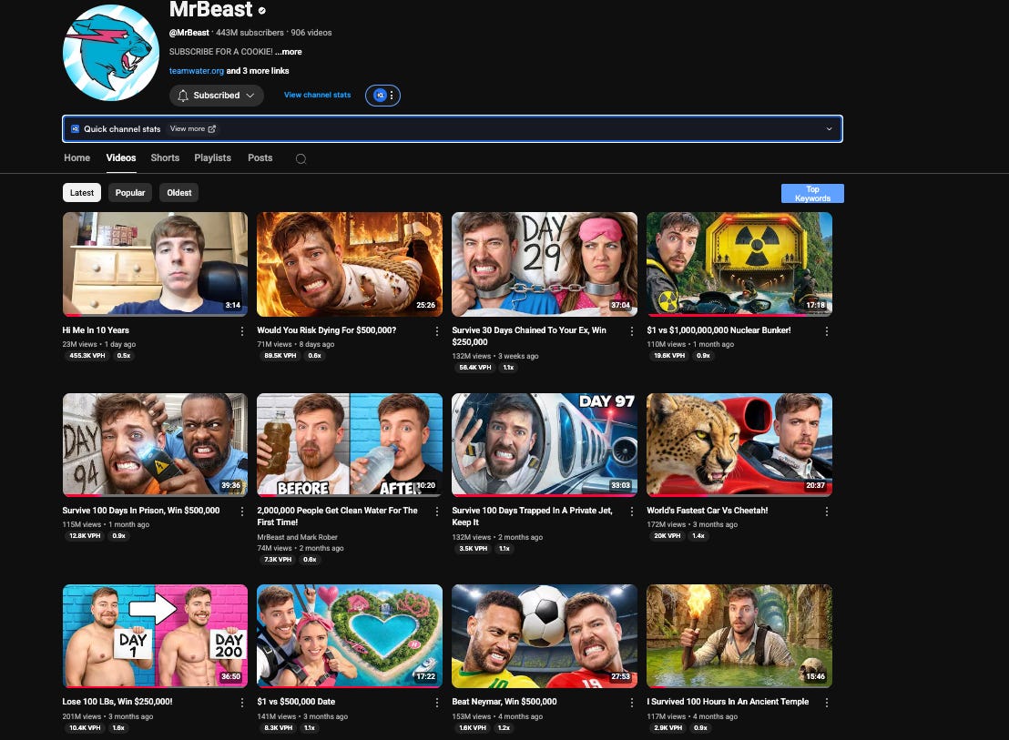Click '56.4K VPH' badge
1009x740 pixels.
[x=474, y=368]
